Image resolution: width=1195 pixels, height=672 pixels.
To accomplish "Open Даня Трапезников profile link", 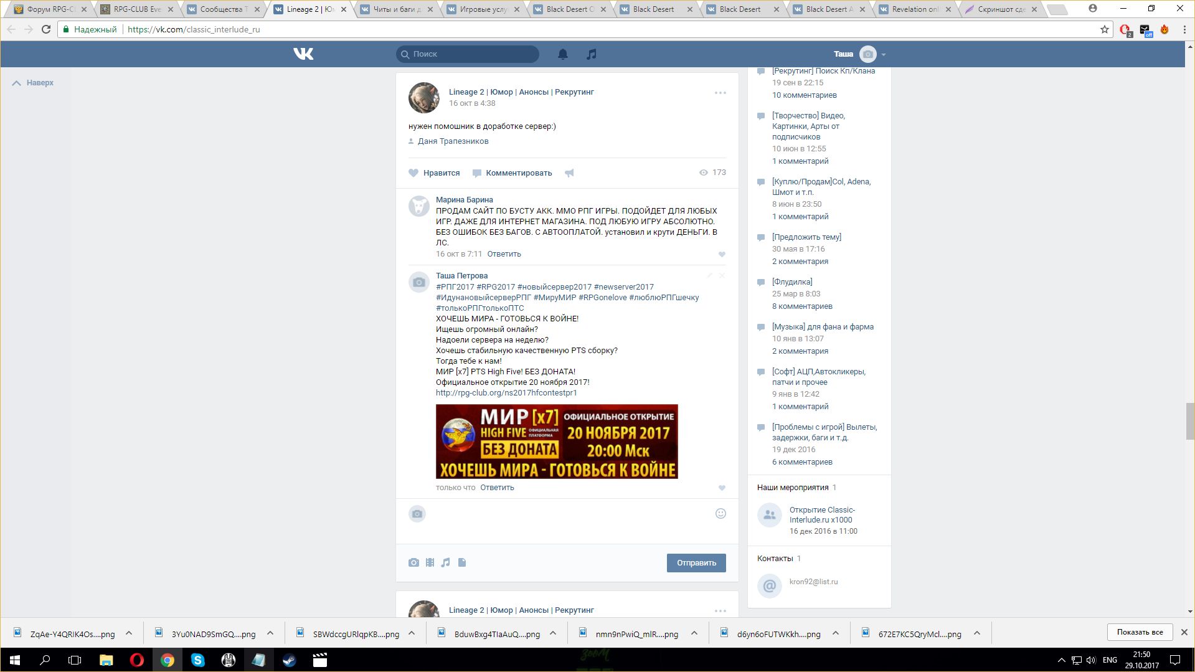I will tap(453, 141).
